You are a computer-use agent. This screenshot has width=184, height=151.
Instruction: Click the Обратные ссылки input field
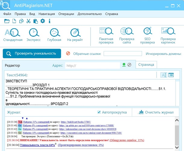click(123, 53)
